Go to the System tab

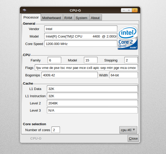tap(81, 18)
